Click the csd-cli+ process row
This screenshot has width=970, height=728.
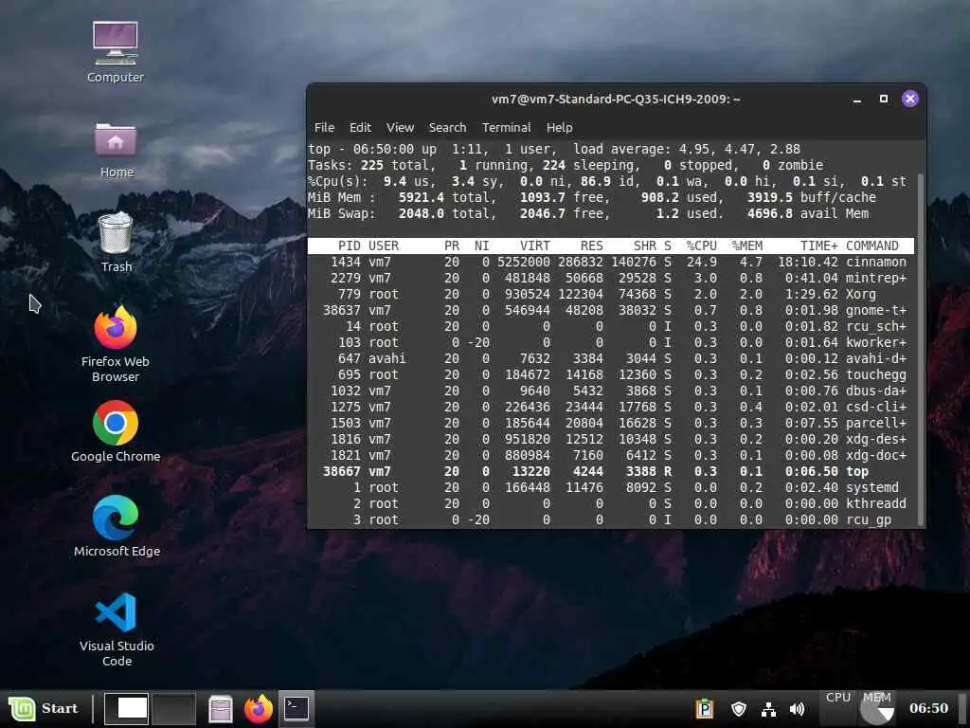[611, 407]
